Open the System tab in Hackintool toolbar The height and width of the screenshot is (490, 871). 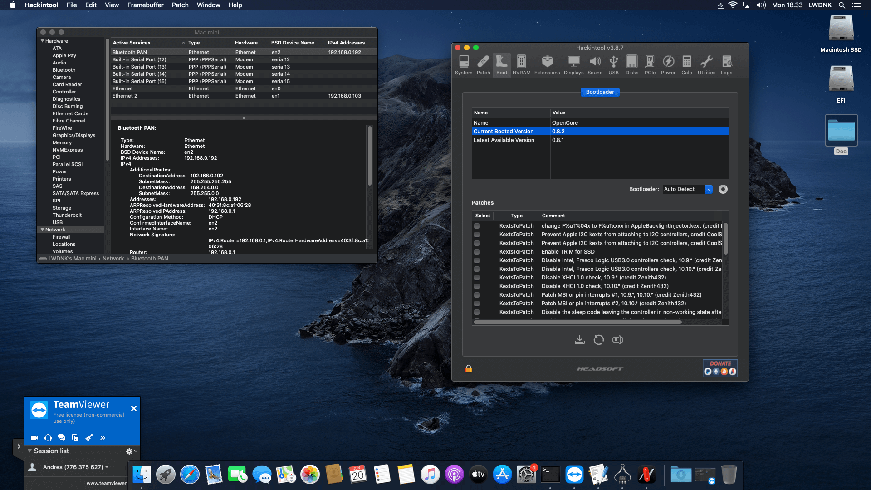point(464,65)
